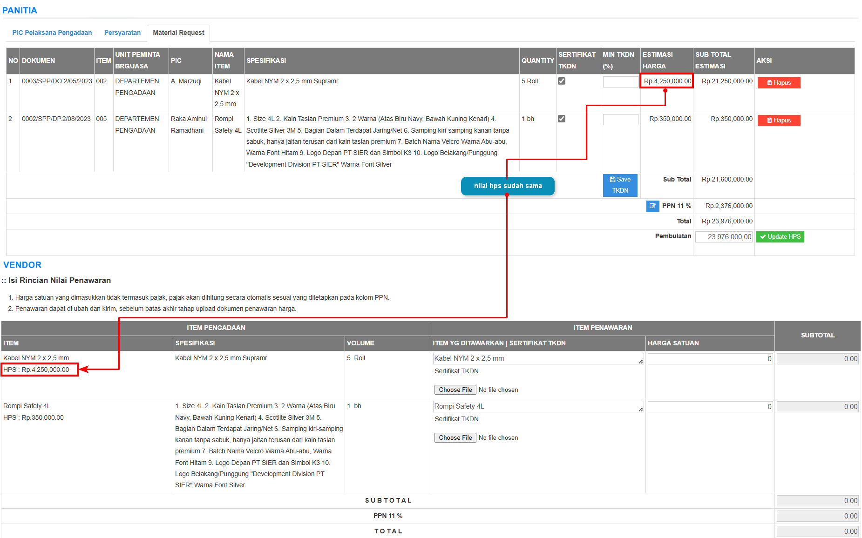The width and height of the screenshot is (862, 538).
Task: Toggle Sertifikat TKDN checkbox for Kabel NYM
Action: coord(562,81)
